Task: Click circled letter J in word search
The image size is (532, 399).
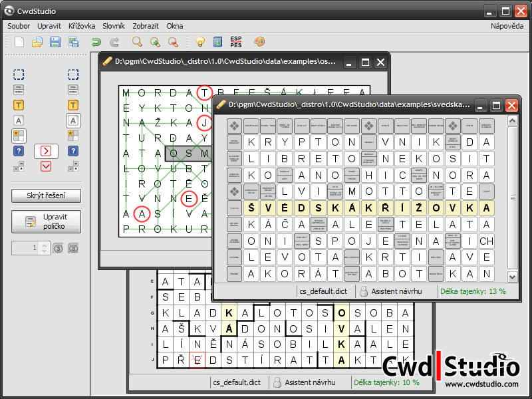Action: 204,123
